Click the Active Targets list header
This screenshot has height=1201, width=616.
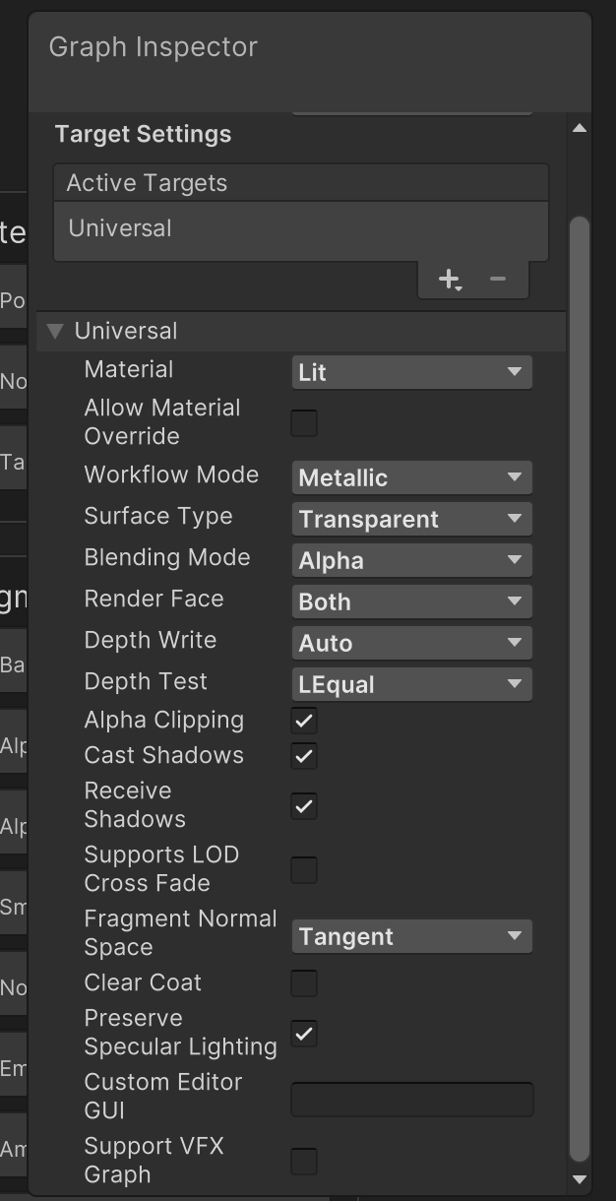(301, 183)
